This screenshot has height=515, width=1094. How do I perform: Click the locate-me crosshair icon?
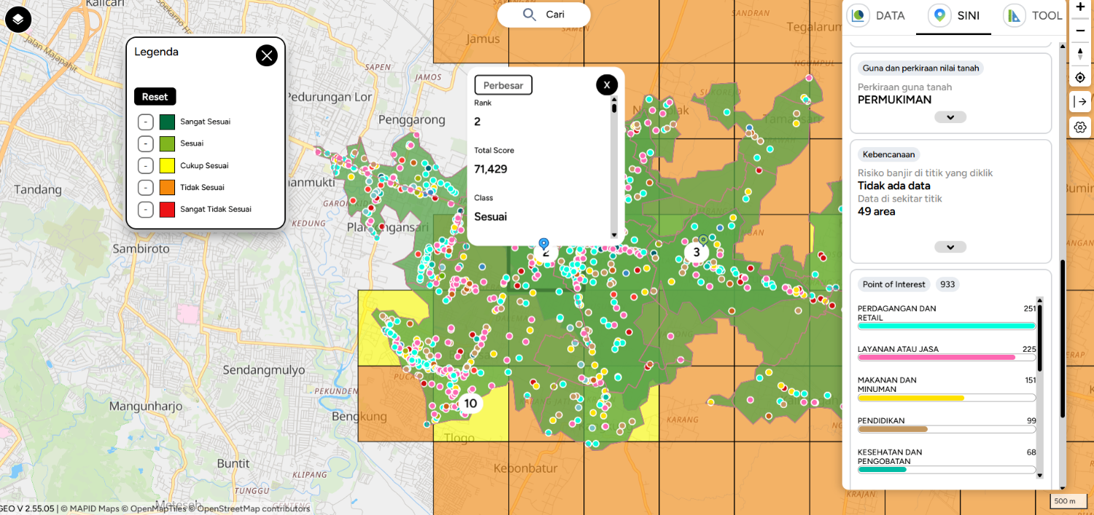[1080, 78]
